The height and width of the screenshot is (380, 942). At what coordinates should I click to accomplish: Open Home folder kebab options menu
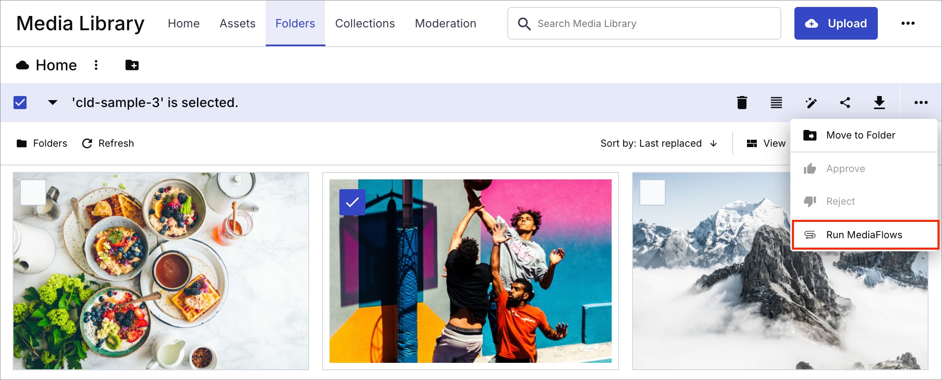[x=96, y=65]
